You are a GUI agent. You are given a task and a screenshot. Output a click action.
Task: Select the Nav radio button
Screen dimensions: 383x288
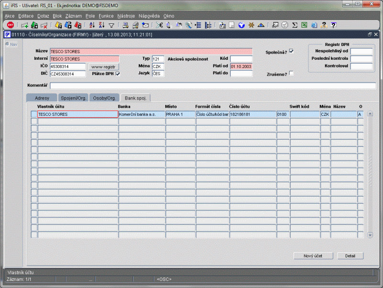7,44
